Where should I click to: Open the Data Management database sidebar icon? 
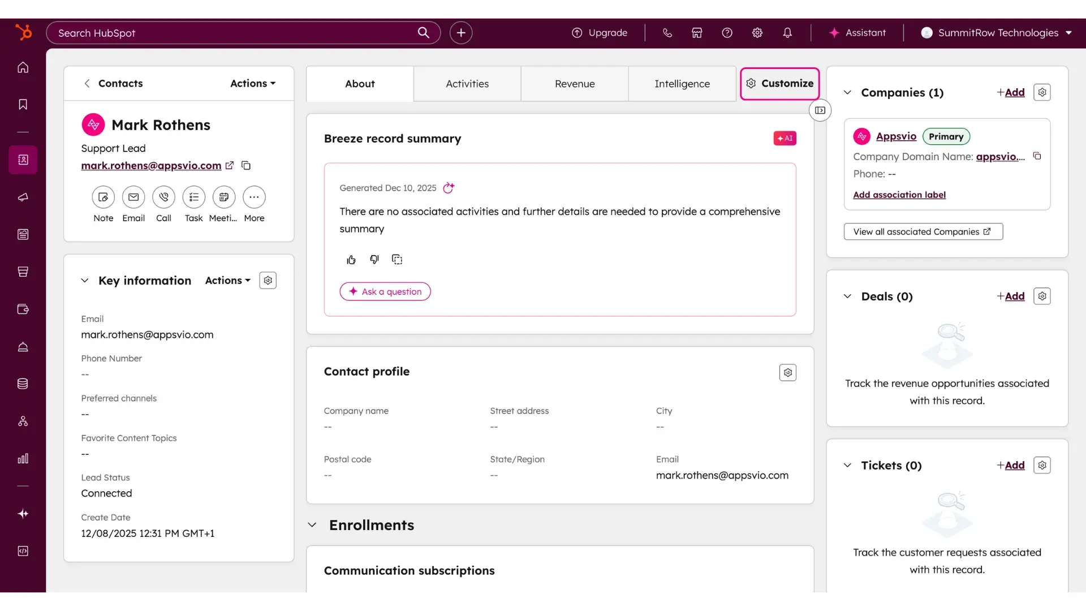coord(23,384)
